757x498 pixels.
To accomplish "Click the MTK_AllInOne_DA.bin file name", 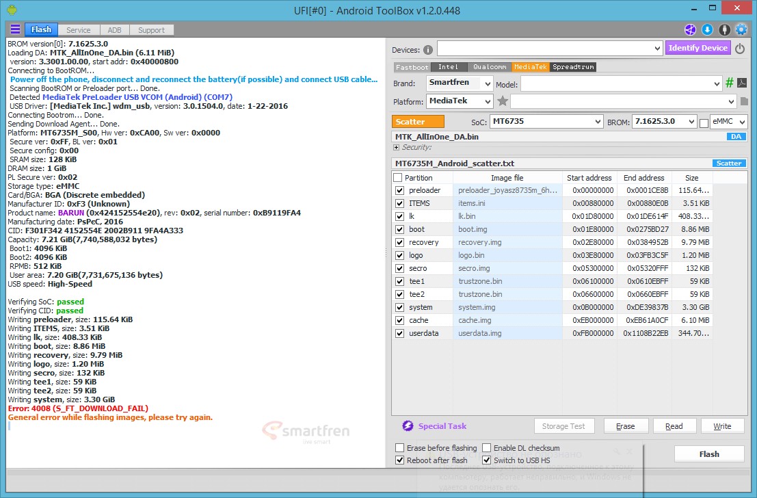I will (437, 137).
